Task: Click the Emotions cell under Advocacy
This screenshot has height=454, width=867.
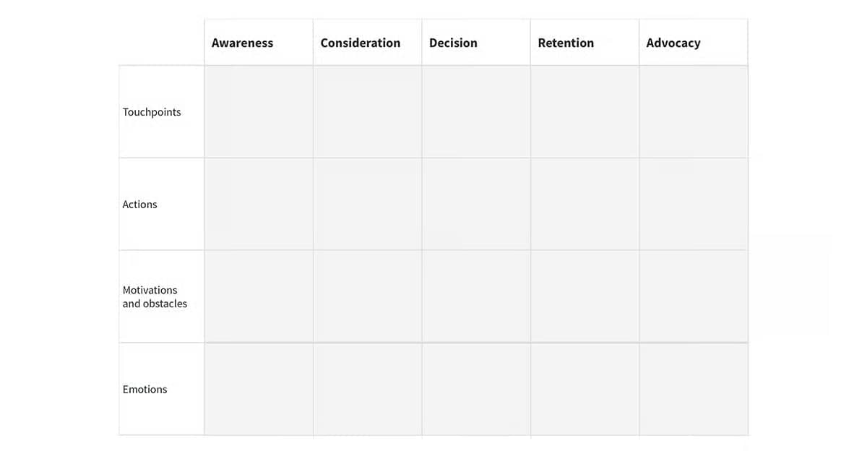Action: pos(694,389)
